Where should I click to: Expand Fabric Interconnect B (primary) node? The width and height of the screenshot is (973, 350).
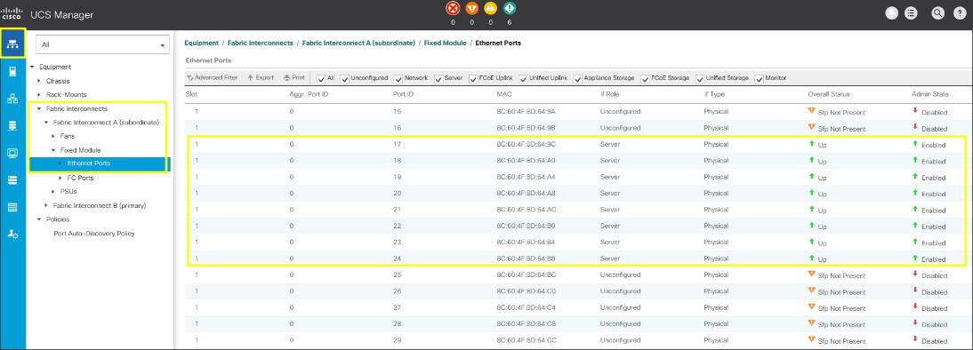pos(46,205)
